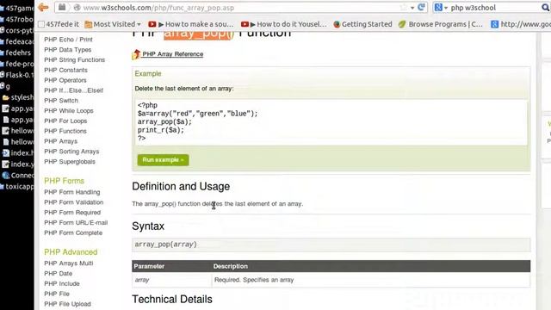Viewport: 551px width, 310px height.
Task: Open the http://www.go bookmark
Action: tap(521, 24)
